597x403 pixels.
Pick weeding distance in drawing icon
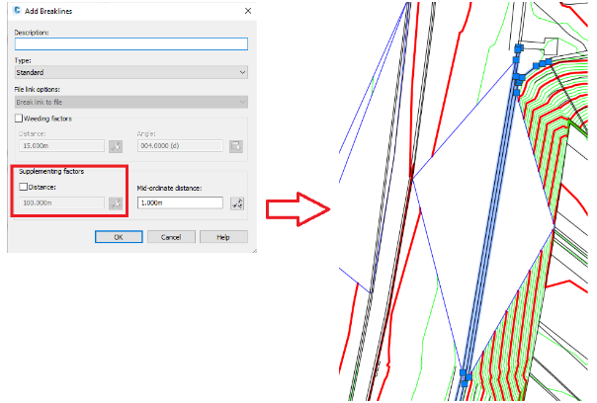116,146
